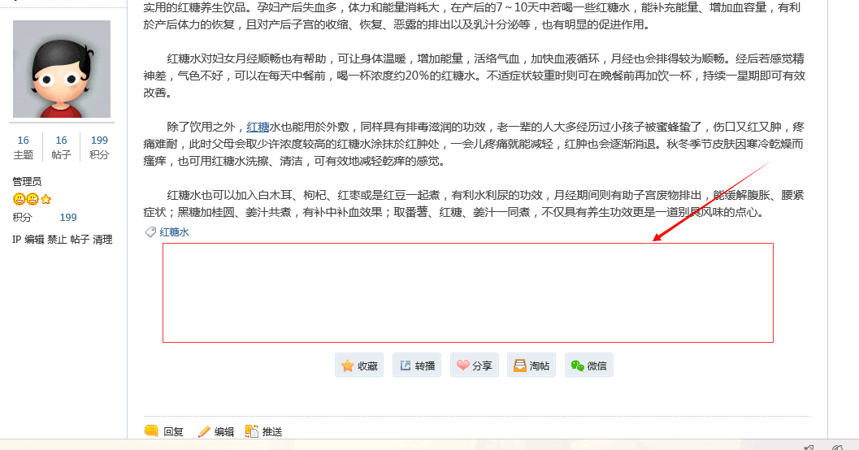Screen dimensions: 859x450
Task: Click the user avatar image
Action: point(62,69)
